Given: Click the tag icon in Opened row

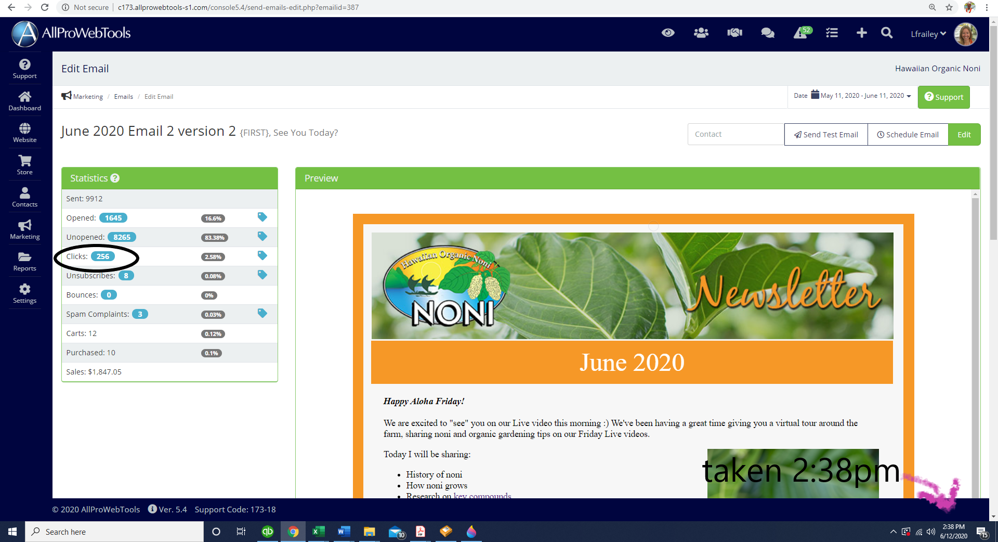Looking at the screenshot, I should click(x=262, y=217).
